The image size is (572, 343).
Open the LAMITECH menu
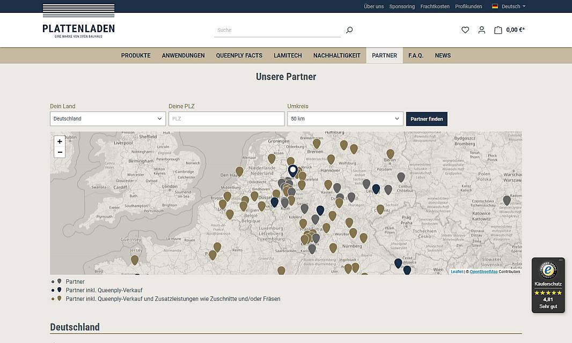[x=288, y=55]
